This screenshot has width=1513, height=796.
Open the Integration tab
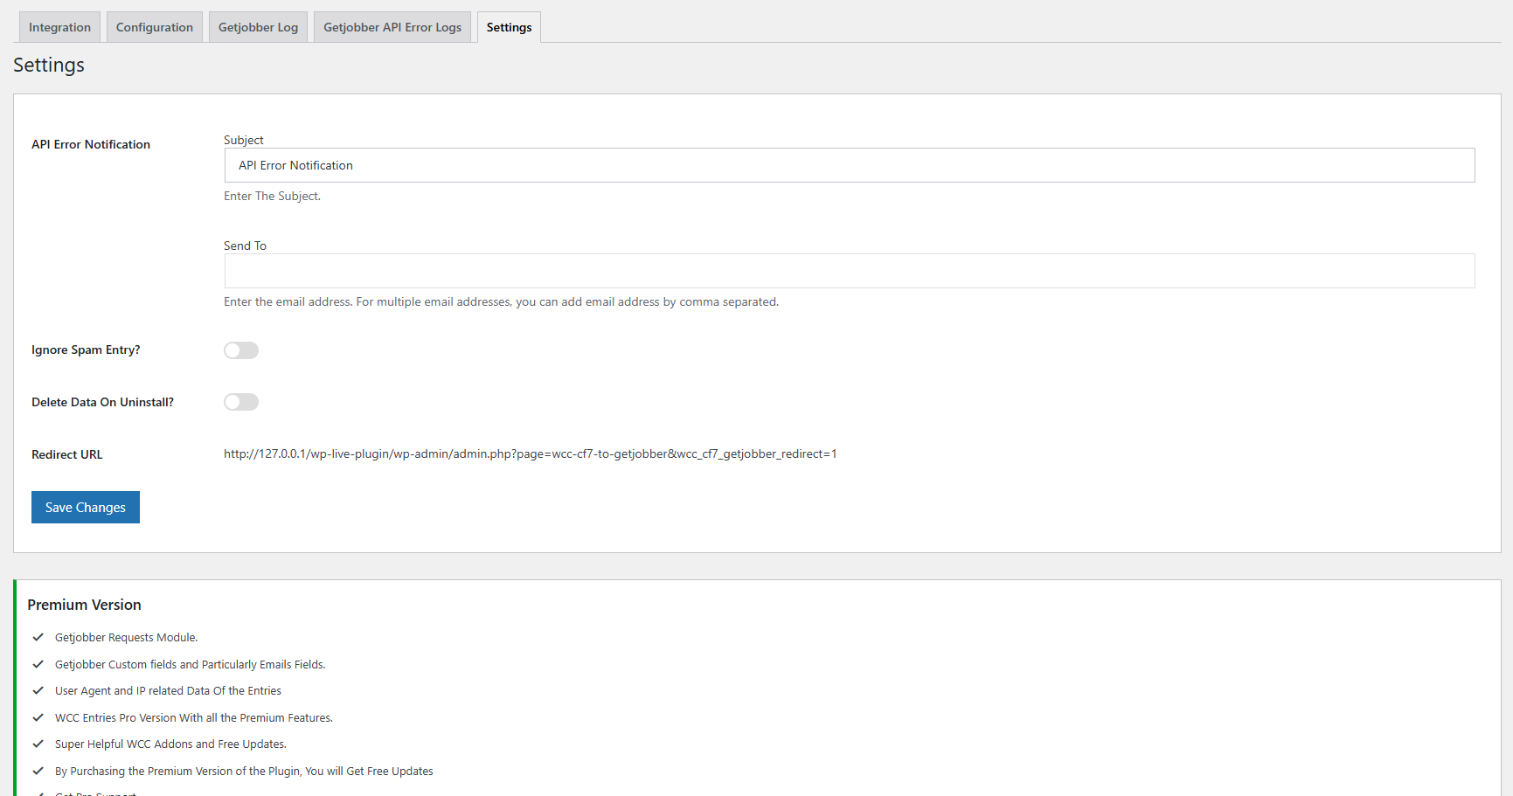(x=59, y=27)
